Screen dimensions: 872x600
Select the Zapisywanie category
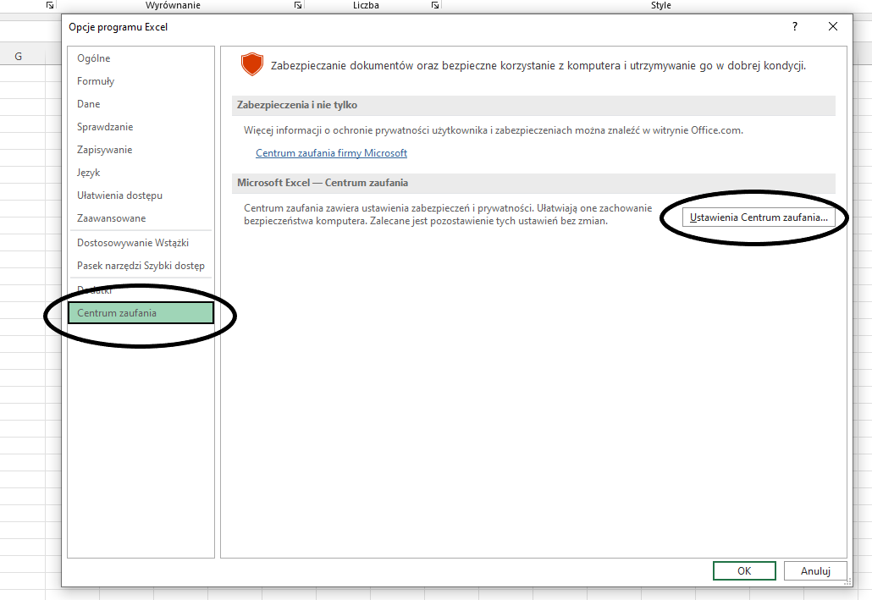click(x=104, y=150)
